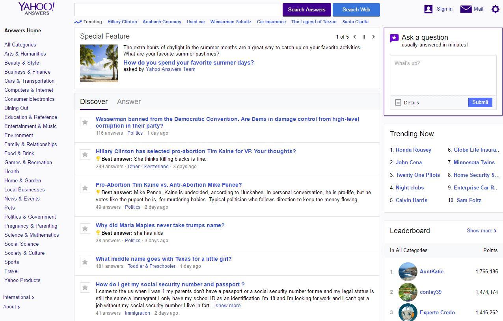Open the Details icon below the question box
Viewport: 503px width, 321px height.
pyautogui.click(x=398, y=102)
